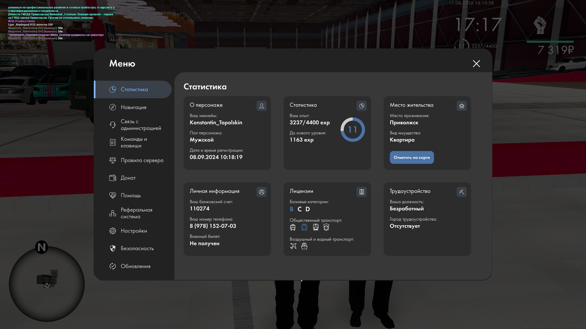586x329 pixels.
Task: Click the Abu Rivera (162) player nametag
Action: 125,40
